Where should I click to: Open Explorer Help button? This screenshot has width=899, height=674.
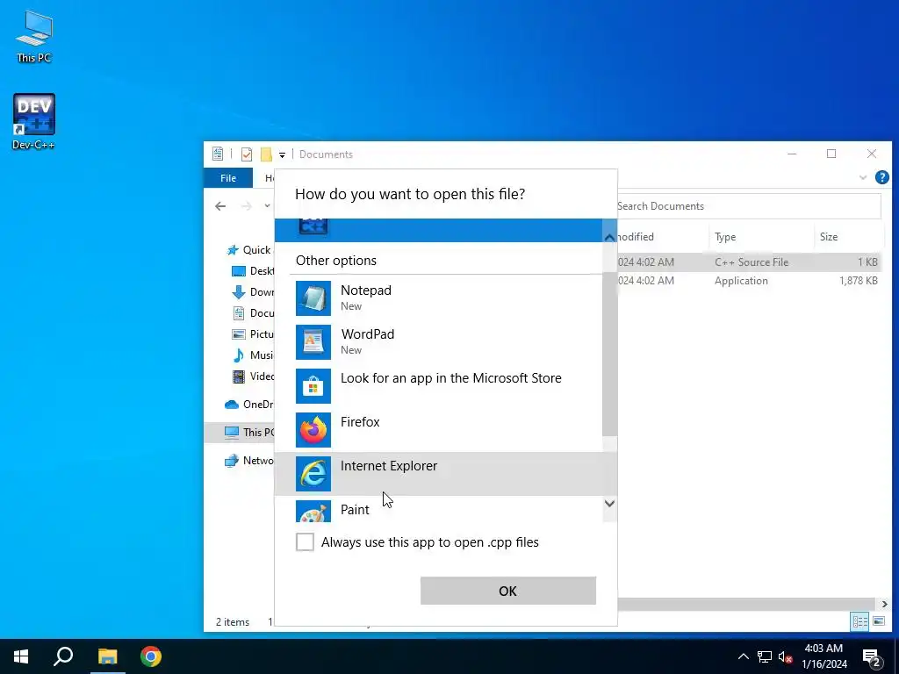pos(882,177)
